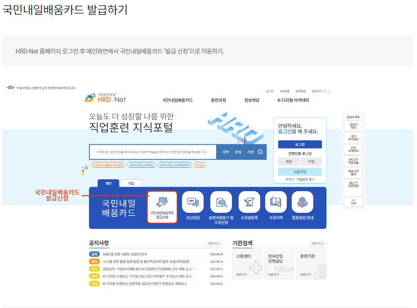
Task: Click the training course search field
Action: coord(153,152)
